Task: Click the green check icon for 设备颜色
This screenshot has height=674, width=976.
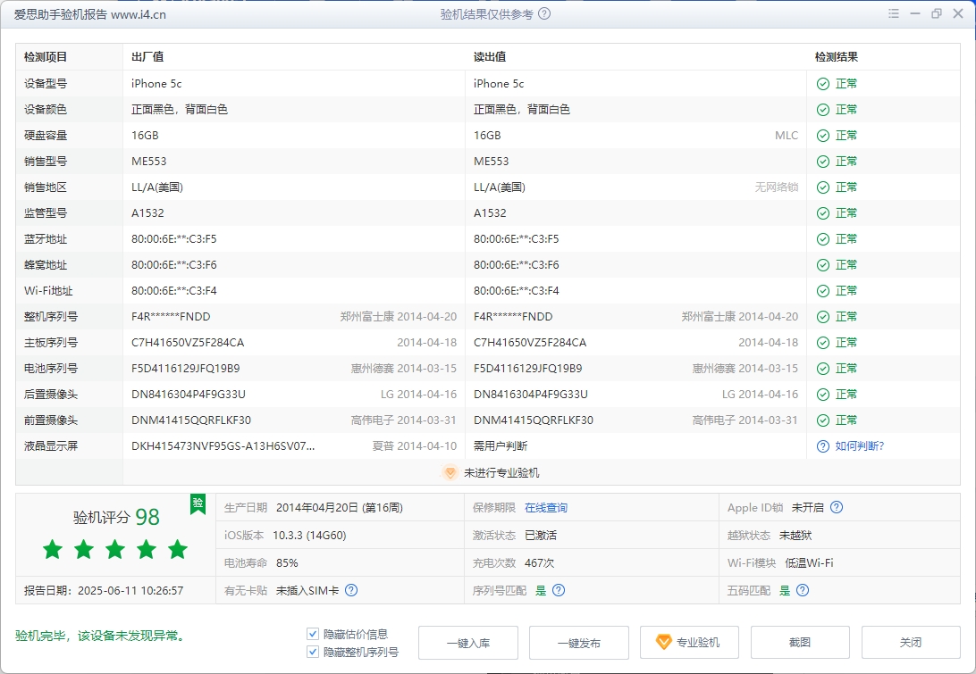Action: pos(823,110)
